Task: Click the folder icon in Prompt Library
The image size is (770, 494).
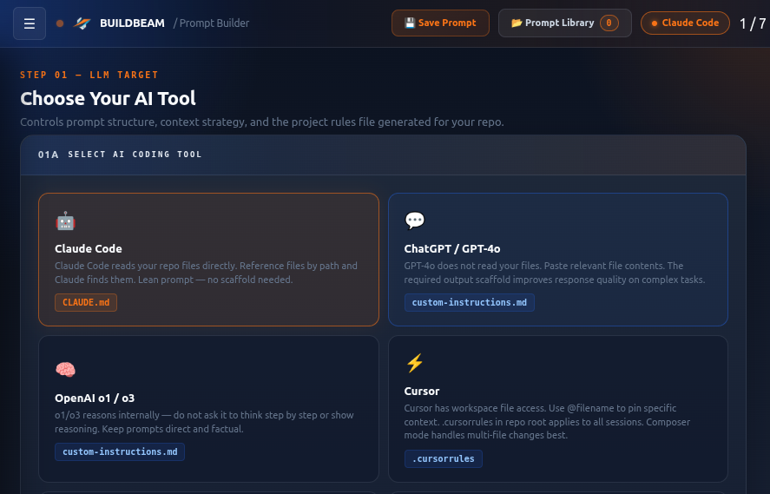Action: click(x=517, y=23)
